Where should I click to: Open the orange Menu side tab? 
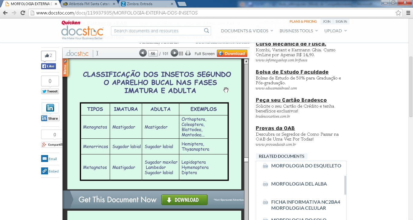pos(65,68)
